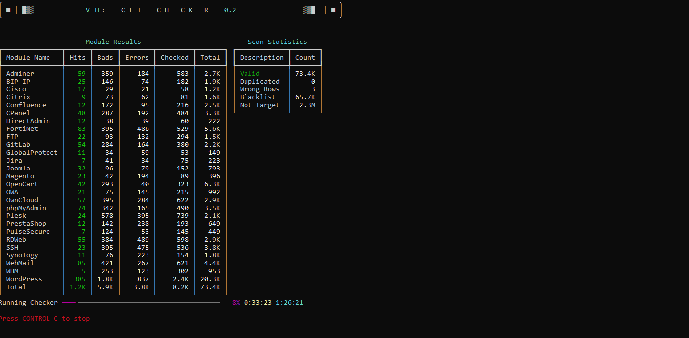The width and height of the screenshot is (689, 338).
Task: Select the Module Name column header
Action: [28, 58]
